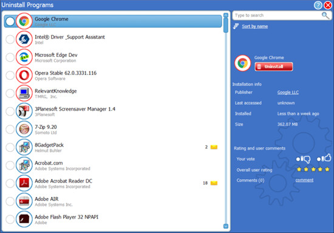Open the Google LLC publisher link
Screen dimensions: 334x233
point(288,93)
